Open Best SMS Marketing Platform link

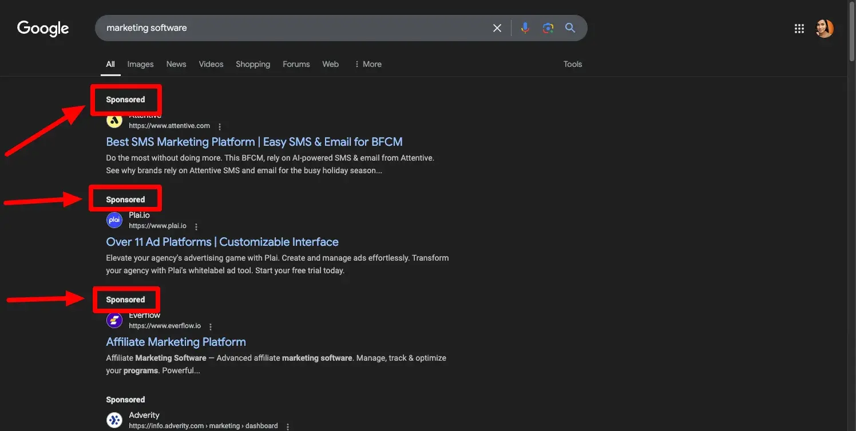[x=254, y=142]
